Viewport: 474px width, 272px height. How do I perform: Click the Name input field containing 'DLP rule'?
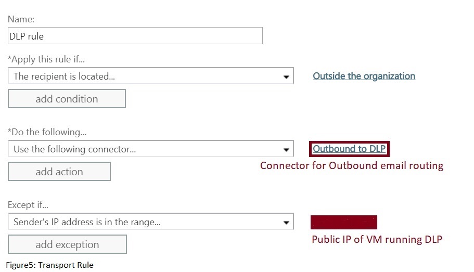pyautogui.click(x=135, y=36)
